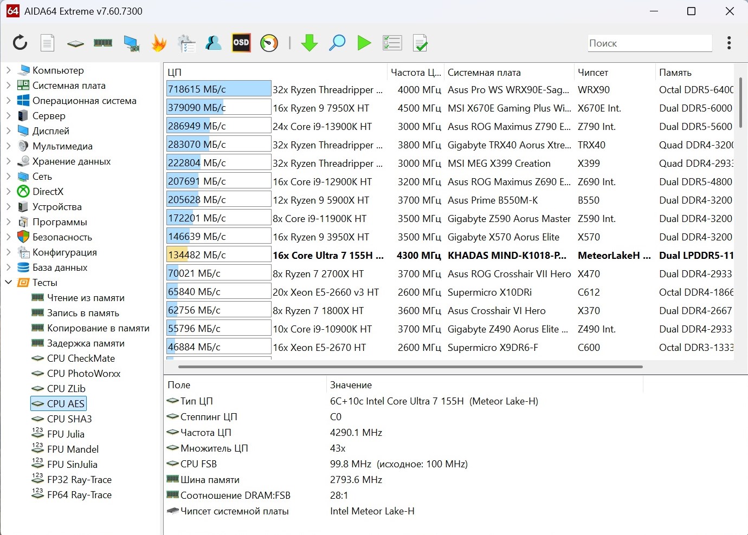Viewport: 748px width, 535px height.
Task: Open Чтение из памяти test
Action: [x=86, y=297]
